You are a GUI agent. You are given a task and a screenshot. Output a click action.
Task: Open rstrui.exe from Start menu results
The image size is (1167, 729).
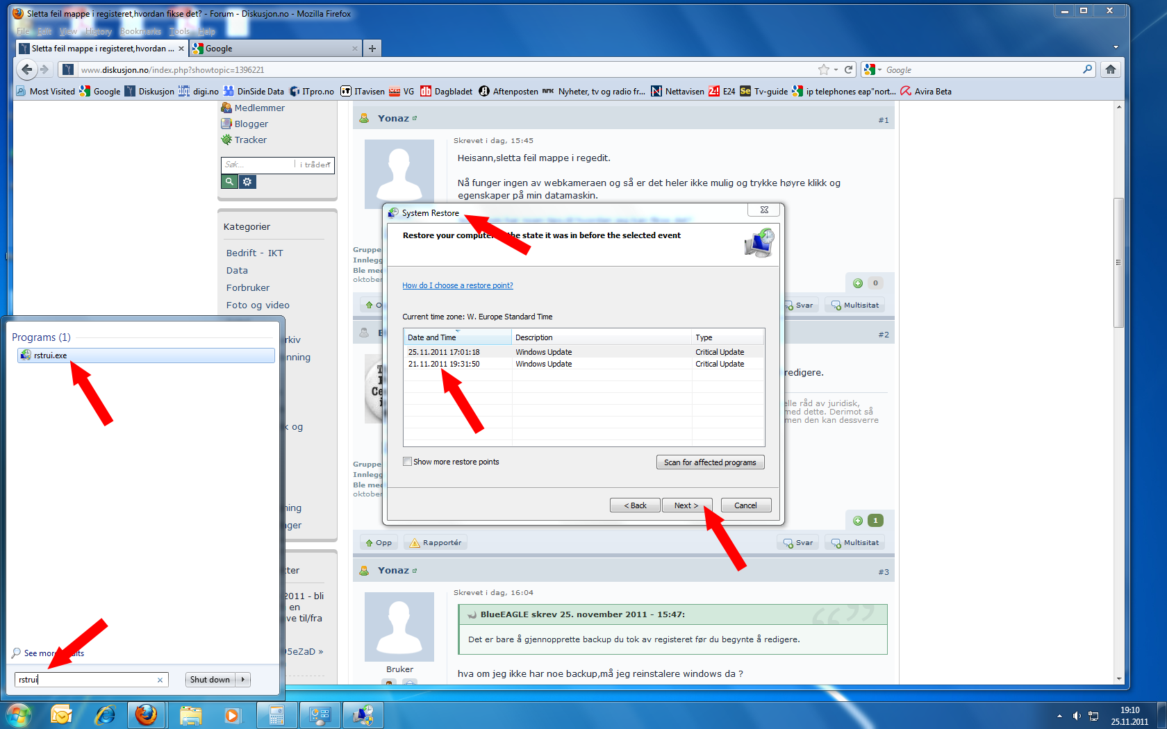(x=146, y=355)
